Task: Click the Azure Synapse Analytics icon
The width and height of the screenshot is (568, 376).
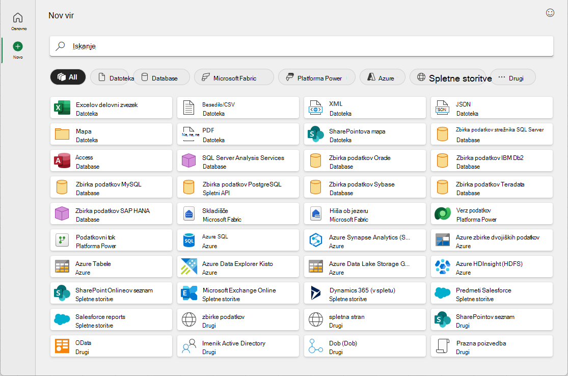Action: [x=315, y=240]
